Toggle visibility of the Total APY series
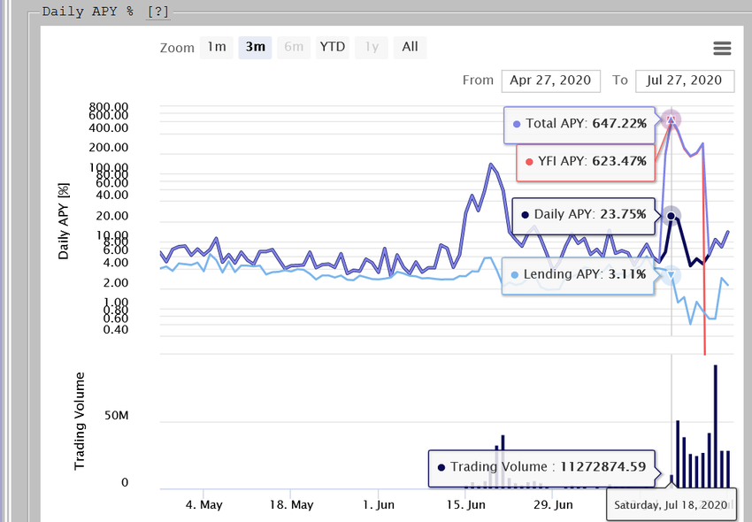The image size is (752, 522). [579, 124]
